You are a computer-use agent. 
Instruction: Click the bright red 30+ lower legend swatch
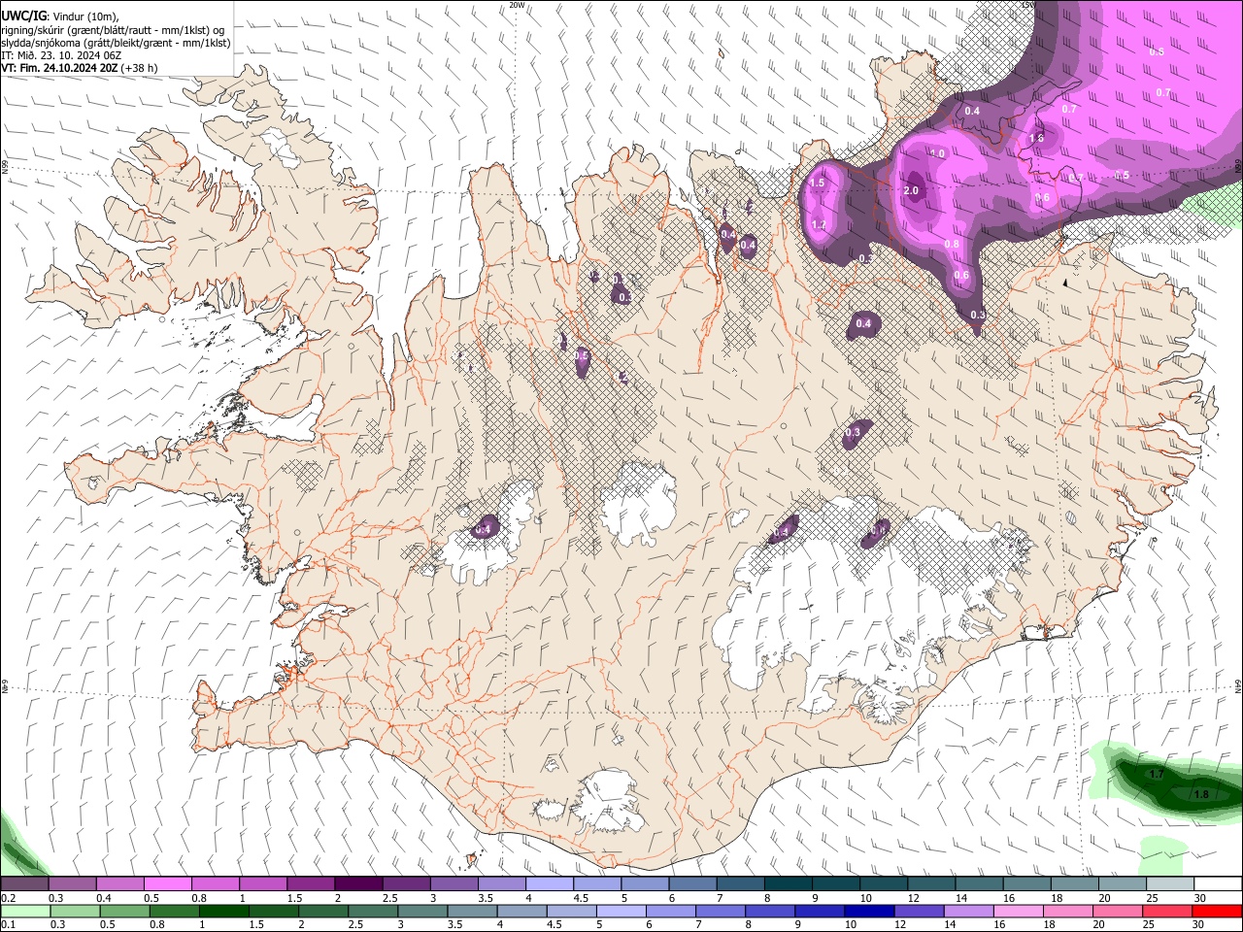(1217, 911)
